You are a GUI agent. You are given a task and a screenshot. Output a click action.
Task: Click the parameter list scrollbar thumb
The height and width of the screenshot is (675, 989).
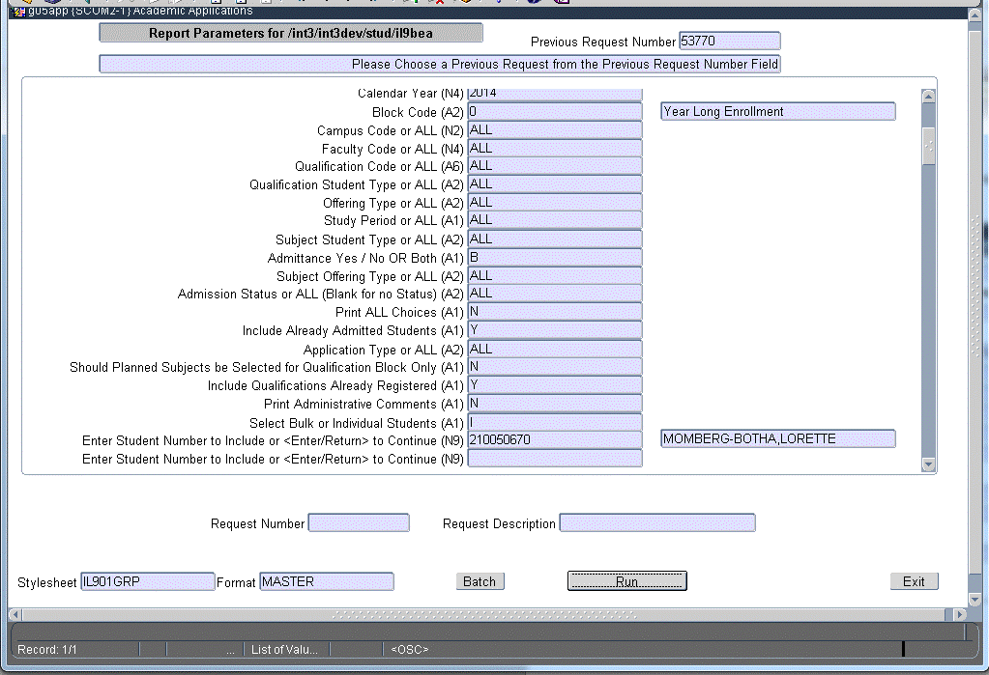click(928, 145)
